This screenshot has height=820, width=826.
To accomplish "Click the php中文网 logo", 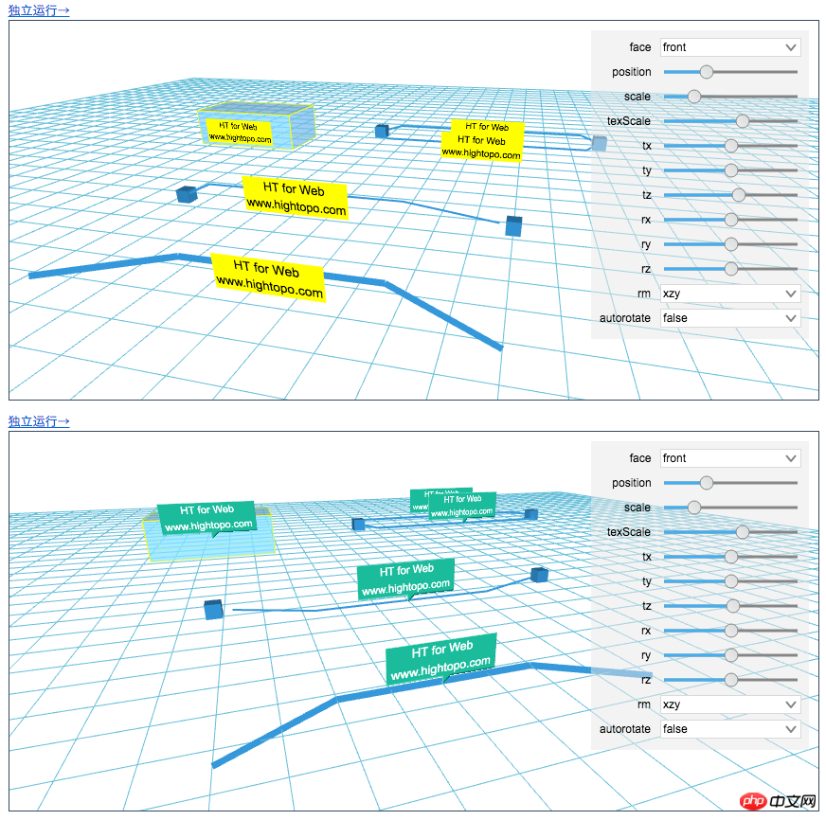I will 778,801.
